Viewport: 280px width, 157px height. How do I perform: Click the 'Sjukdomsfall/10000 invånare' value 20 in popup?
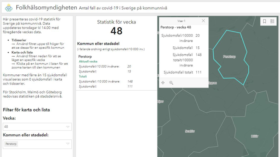(197, 36)
